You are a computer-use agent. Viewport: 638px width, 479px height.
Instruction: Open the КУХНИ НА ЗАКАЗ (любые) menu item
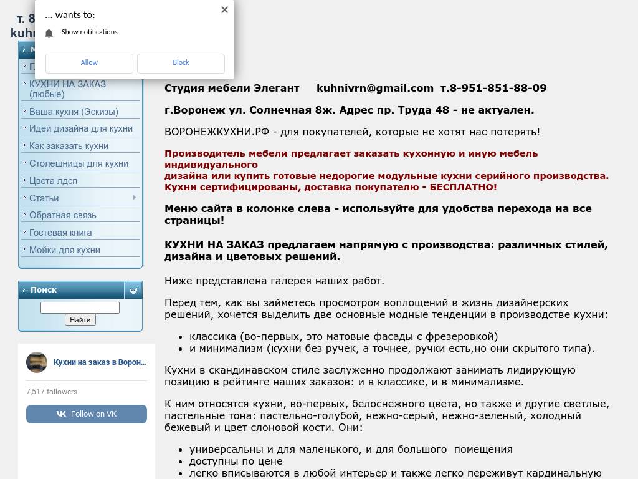67,89
